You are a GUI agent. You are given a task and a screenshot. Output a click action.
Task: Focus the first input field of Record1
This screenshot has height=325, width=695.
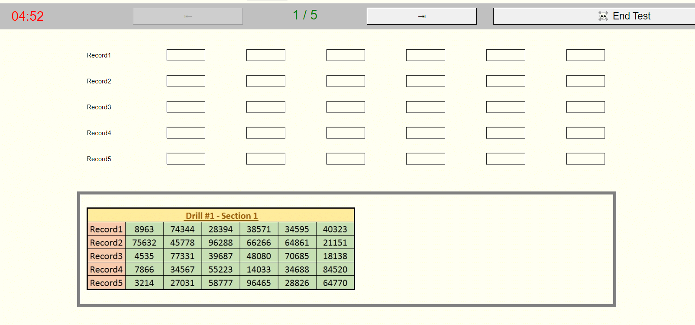point(186,55)
